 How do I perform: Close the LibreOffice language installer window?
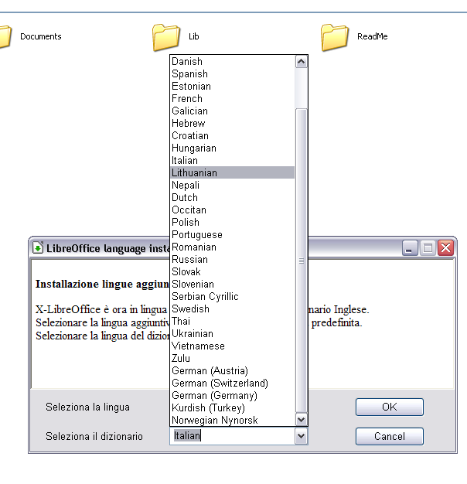445,248
